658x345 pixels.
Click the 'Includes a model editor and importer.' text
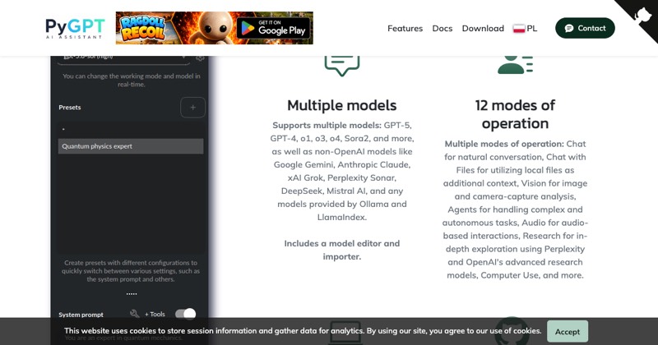[x=342, y=250]
